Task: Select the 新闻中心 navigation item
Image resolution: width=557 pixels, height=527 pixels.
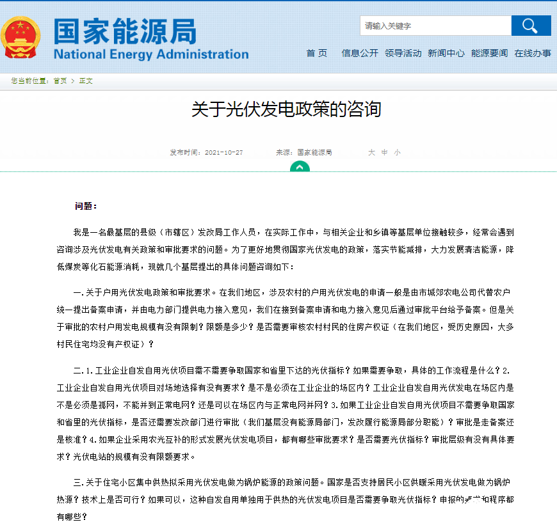Action: click(446, 53)
